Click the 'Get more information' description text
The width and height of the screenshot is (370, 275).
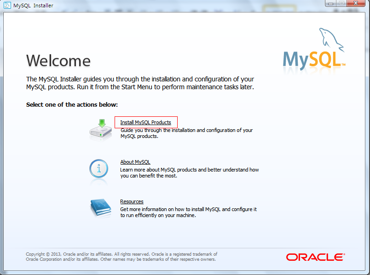pyautogui.click(x=188, y=212)
